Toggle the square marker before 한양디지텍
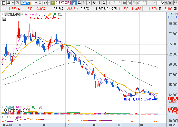 pos(3,14)
